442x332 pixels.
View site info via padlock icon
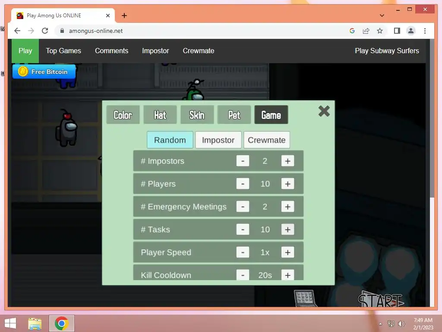coord(62,31)
